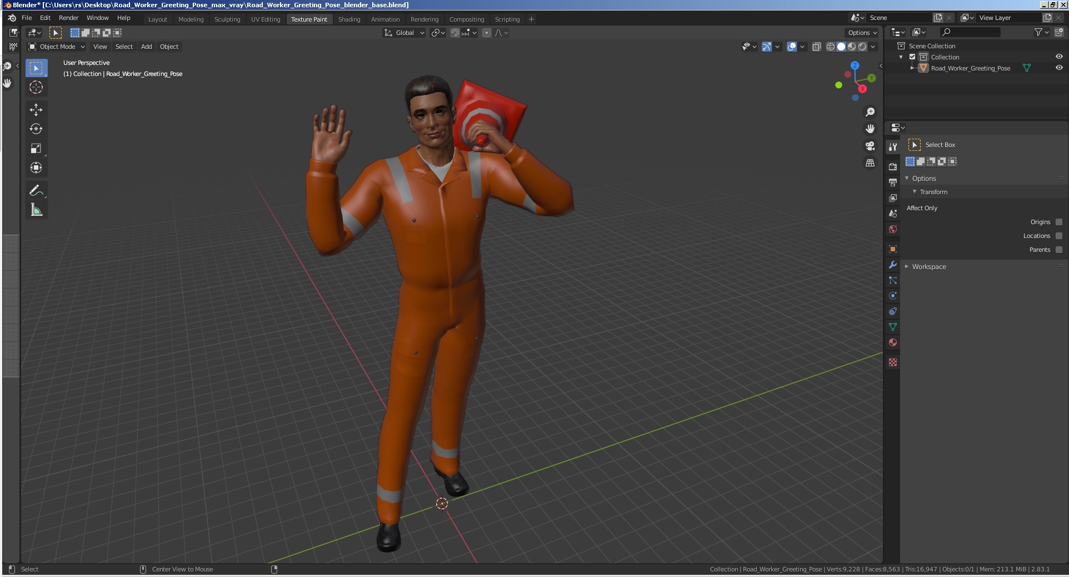Click the Scene name field

point(899,18)
